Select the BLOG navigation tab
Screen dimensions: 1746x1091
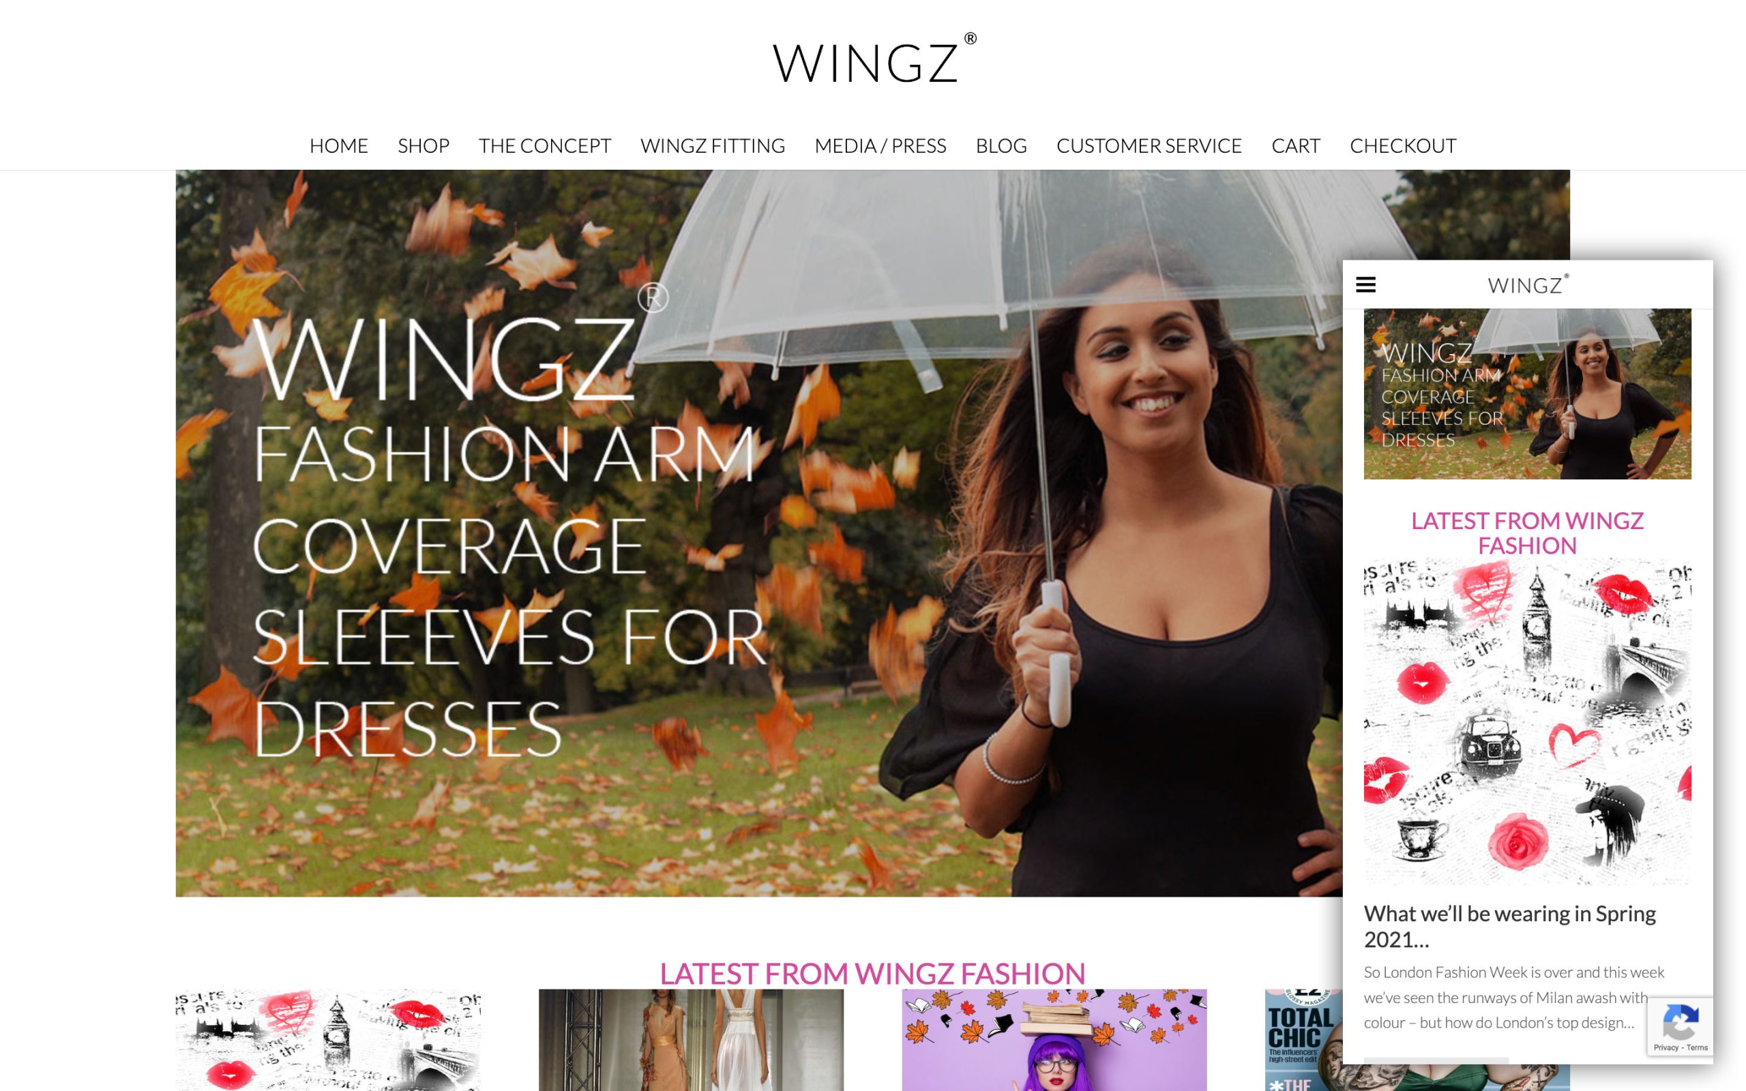[x=1001, y=146]
